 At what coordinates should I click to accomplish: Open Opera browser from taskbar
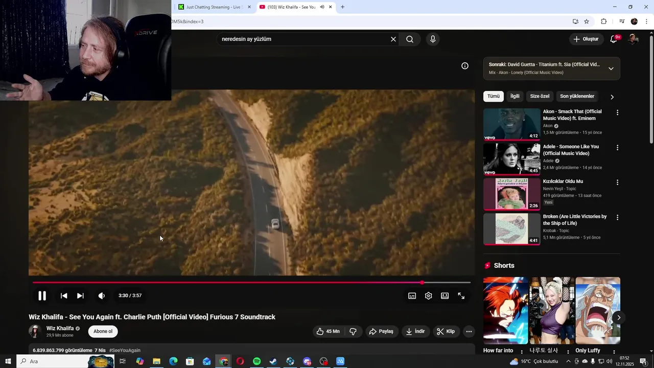pyautogui.click(x=240, y=361)
